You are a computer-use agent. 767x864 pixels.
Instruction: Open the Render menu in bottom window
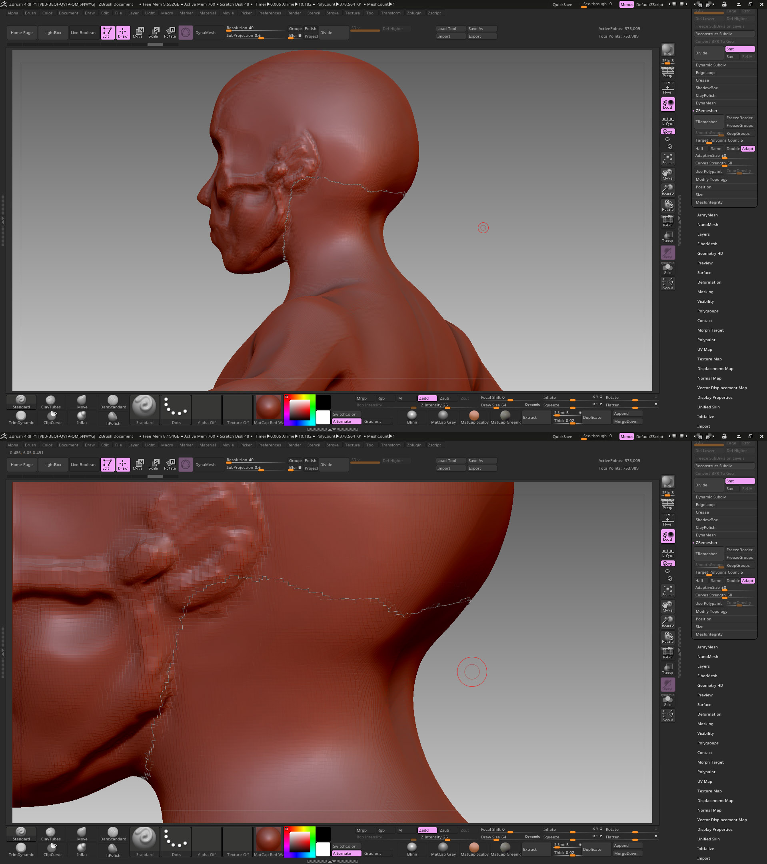tap(294, 445)
